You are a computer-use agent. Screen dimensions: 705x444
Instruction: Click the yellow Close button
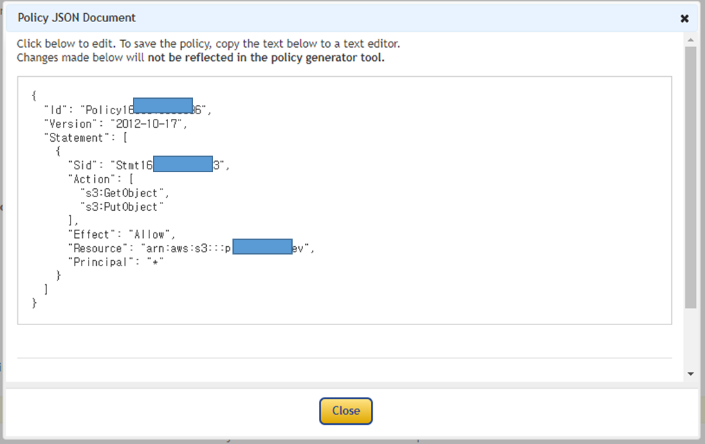(346, 411)
